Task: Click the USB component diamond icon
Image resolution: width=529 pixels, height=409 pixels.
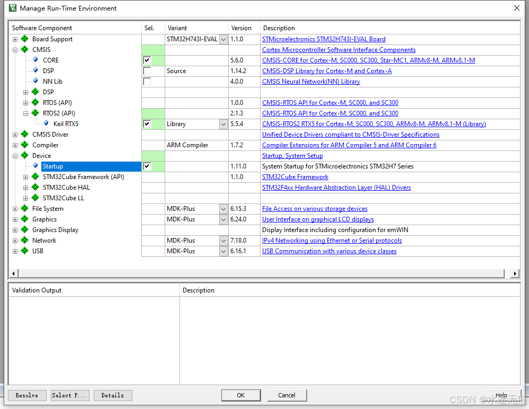Action: pyautogui.click(x=24, y=251)
